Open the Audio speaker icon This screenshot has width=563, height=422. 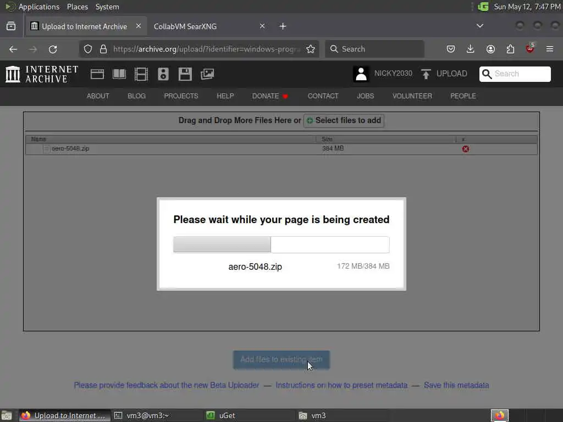tap(163, 74)
